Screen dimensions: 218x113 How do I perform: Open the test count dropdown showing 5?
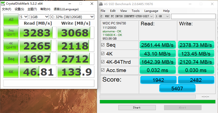pos(24,17)
